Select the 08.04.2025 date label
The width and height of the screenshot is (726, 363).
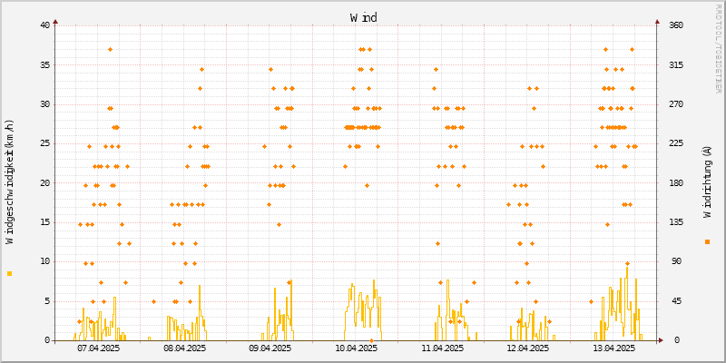184,348
